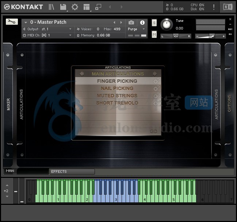Open instrument edit wrench icon
The width and height of the screenshot is (237, 222).
tap(12, 22)
